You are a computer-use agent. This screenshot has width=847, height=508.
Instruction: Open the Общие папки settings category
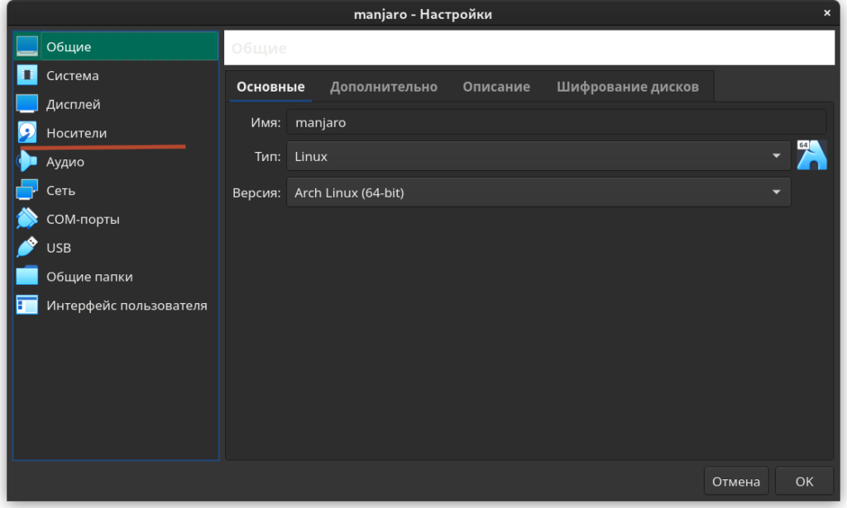coord(116,277)
